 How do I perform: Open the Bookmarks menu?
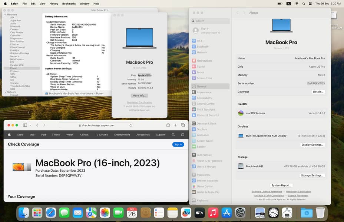pyautogui.click(x=69, y=3)
